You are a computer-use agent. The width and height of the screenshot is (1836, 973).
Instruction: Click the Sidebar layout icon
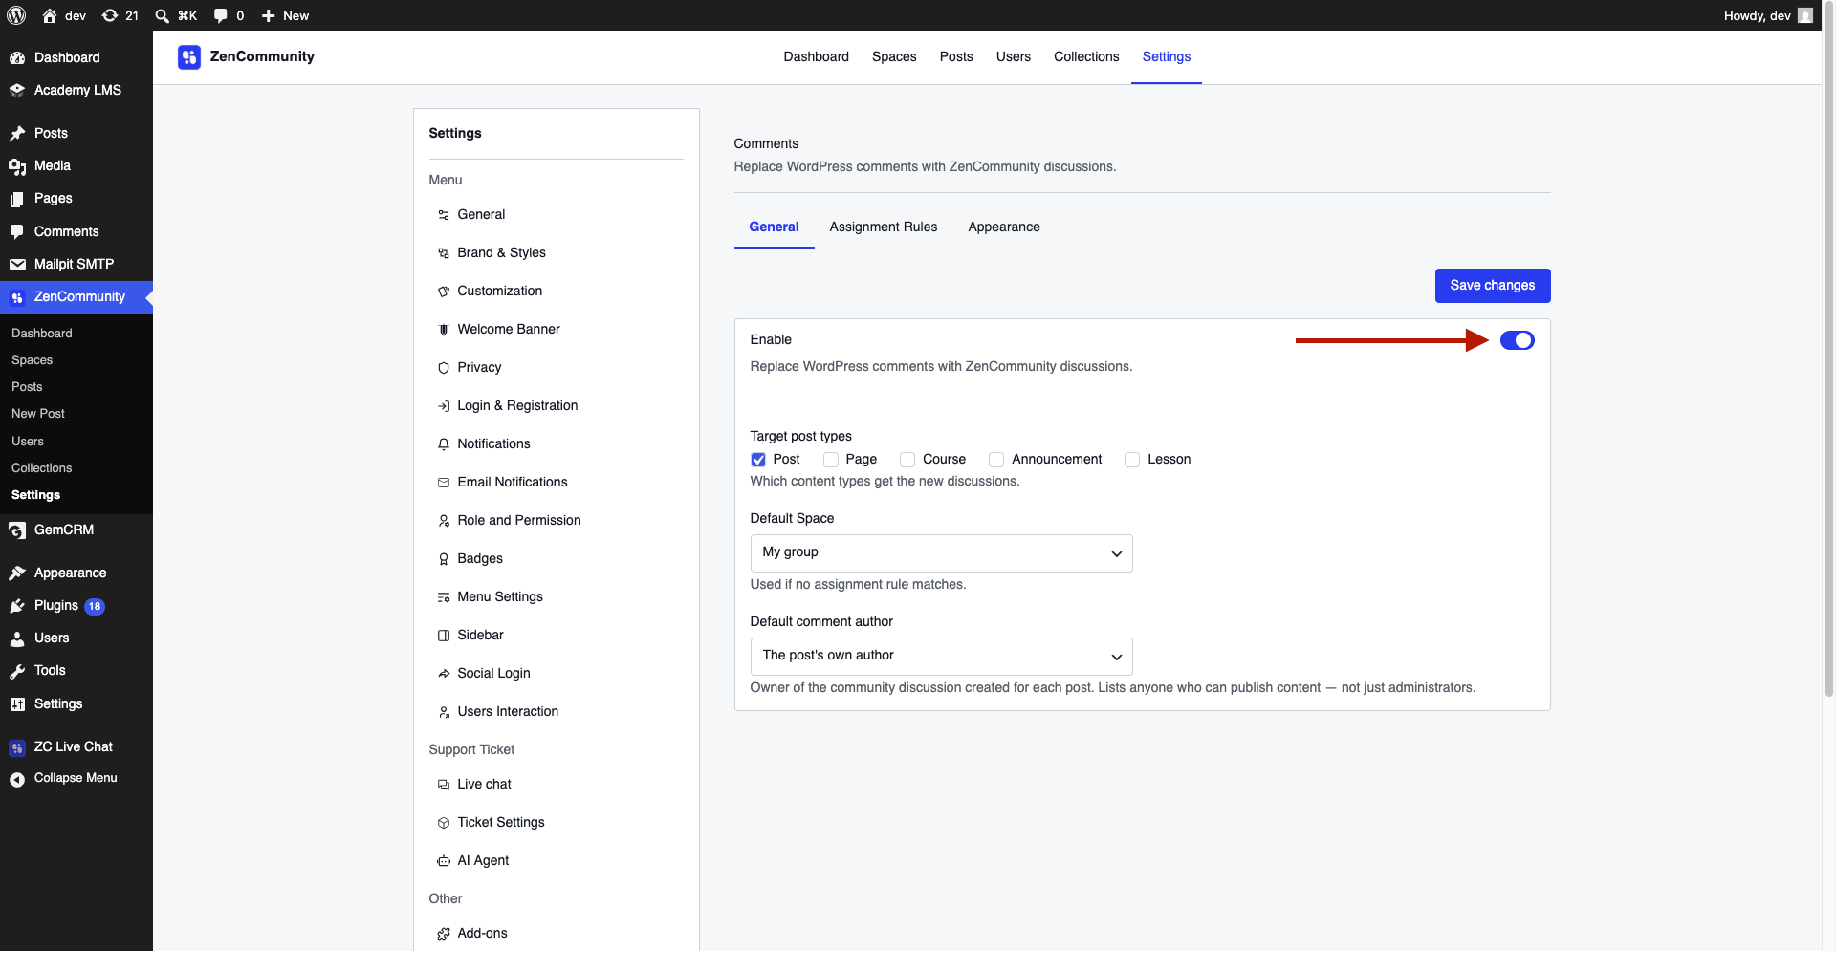tap(444, 636)
